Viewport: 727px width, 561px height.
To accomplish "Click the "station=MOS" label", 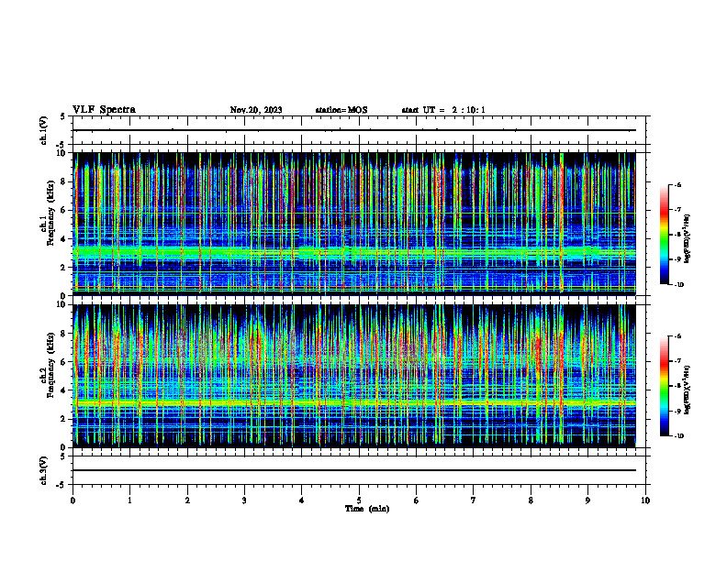I will click(341, 110).
